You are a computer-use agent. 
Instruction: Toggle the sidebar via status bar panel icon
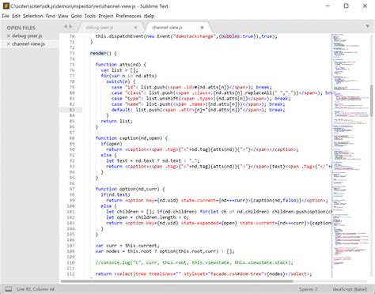9,289
